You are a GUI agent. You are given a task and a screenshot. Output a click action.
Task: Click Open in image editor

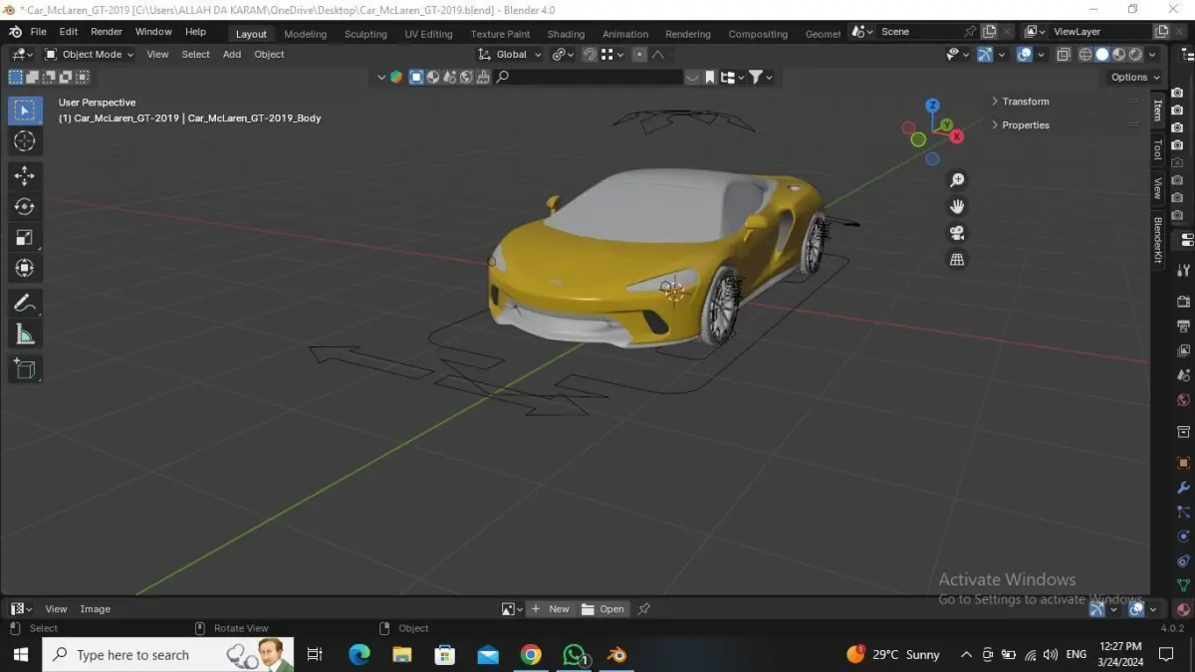(602, 609)
